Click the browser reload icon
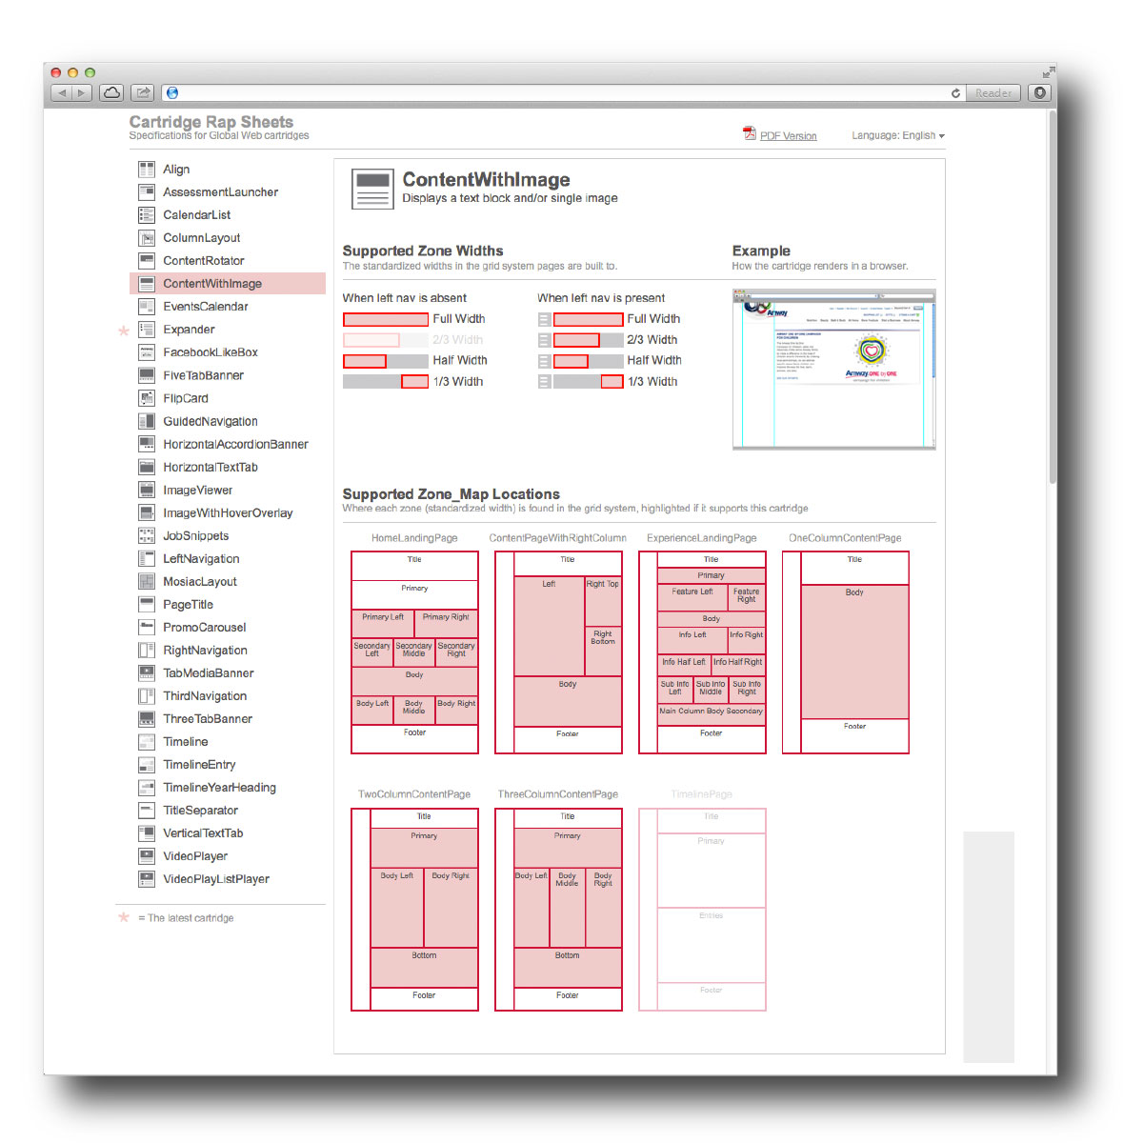This screenshot has height=1143, width=1143. [955, 93]
